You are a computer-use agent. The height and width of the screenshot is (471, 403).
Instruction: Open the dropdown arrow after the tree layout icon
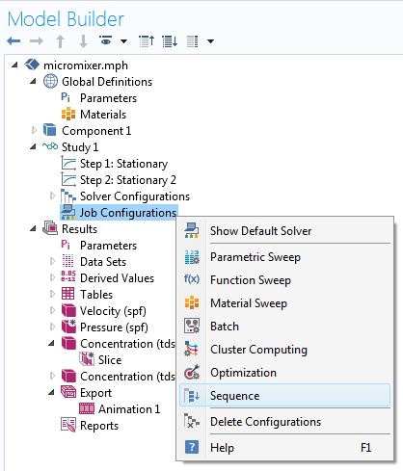(210, 41)
